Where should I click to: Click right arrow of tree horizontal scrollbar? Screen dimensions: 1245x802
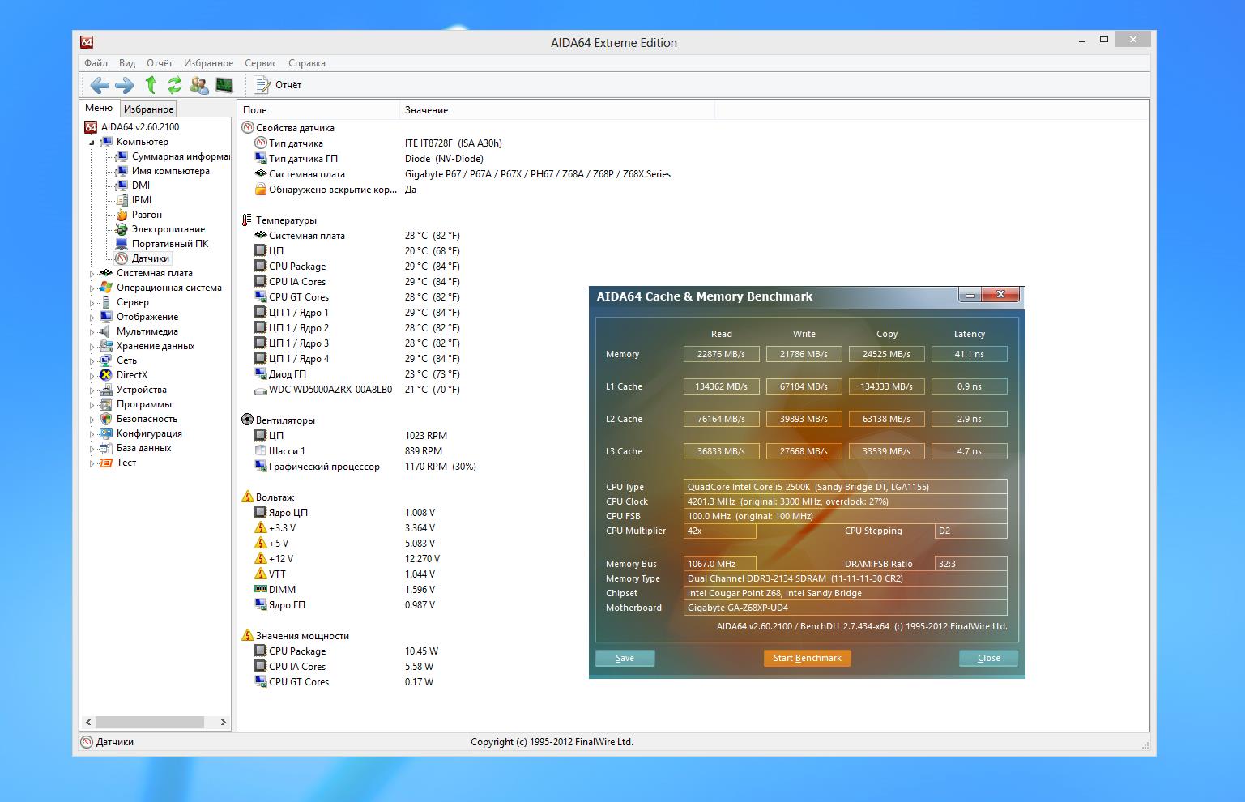[x=224, y=722]
